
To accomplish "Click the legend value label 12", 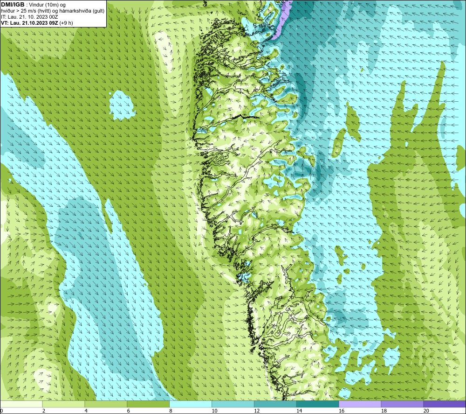I will click(257, 411).
